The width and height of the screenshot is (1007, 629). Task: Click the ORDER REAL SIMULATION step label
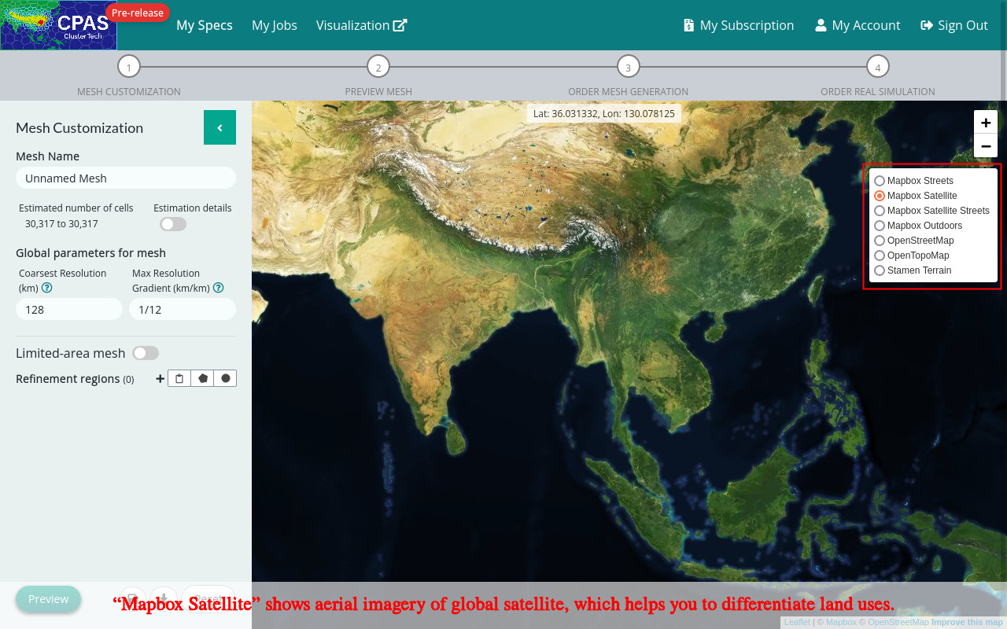(x=878, y=91)
